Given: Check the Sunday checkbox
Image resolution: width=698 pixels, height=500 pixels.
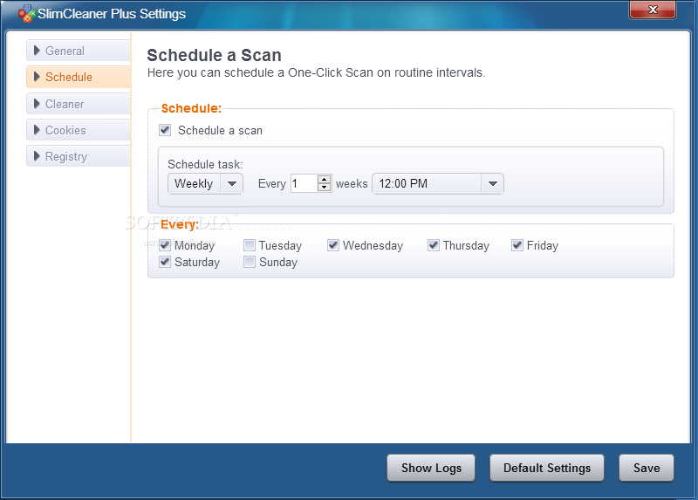Looking at the screenshot, I should pyautogui.click(x=250, y=262).
